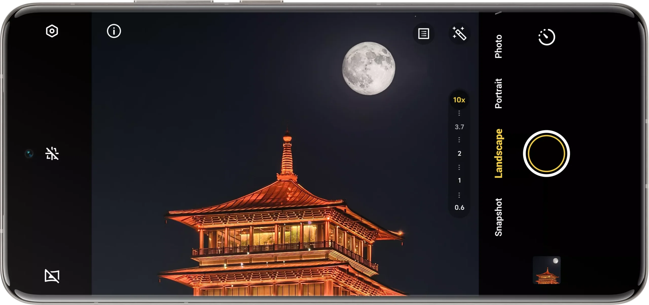Screen dimensions: 649x305
Task: Open the last photo thumbnail
Action: (x=547, y=270)
